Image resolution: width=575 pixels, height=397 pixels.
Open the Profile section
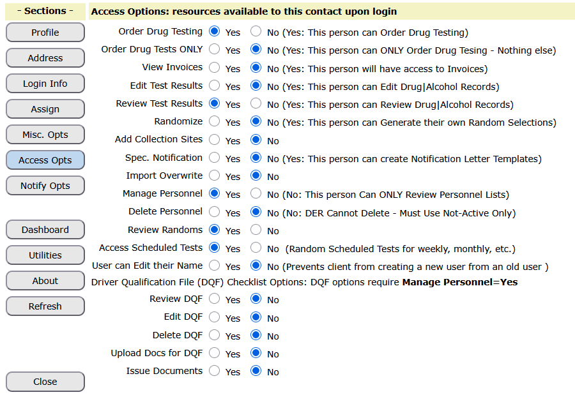(x=45, y=32)
